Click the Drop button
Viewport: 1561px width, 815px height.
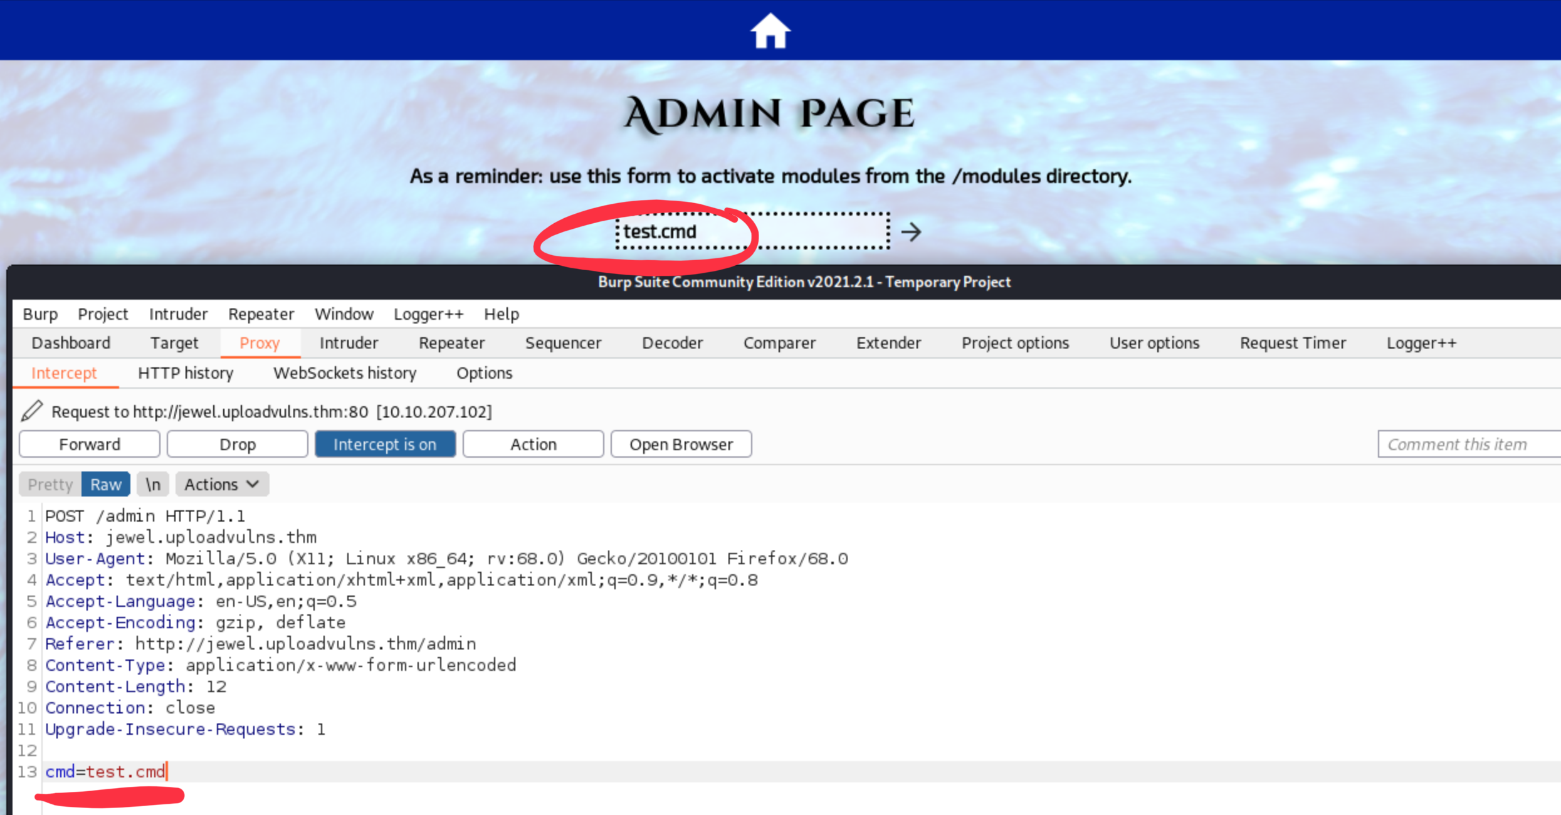[237, 443]
